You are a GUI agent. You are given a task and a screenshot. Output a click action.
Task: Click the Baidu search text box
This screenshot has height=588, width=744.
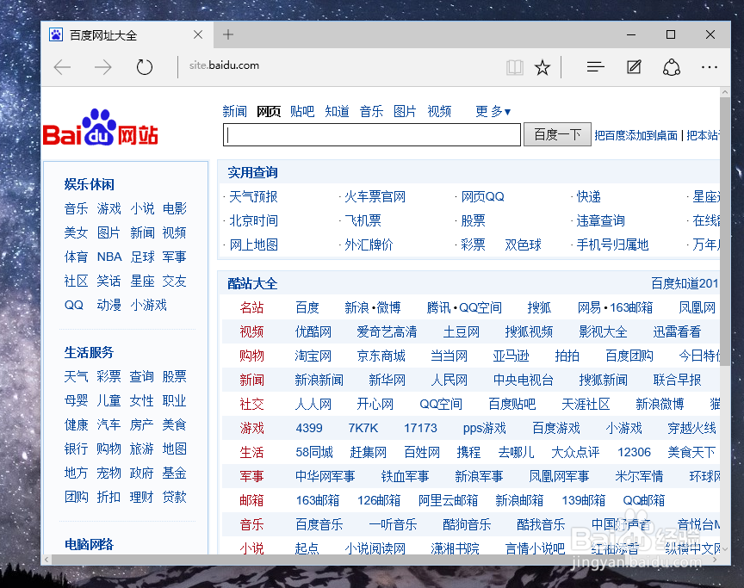point(372,135)
